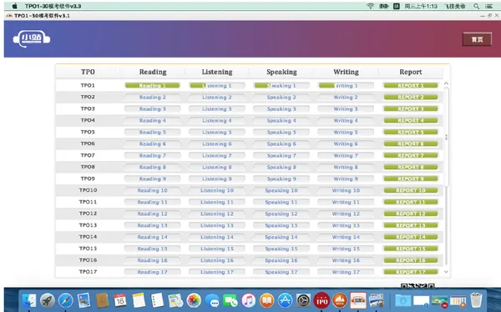Click Spotlight search magnifier icon

[x=476, y=6]
